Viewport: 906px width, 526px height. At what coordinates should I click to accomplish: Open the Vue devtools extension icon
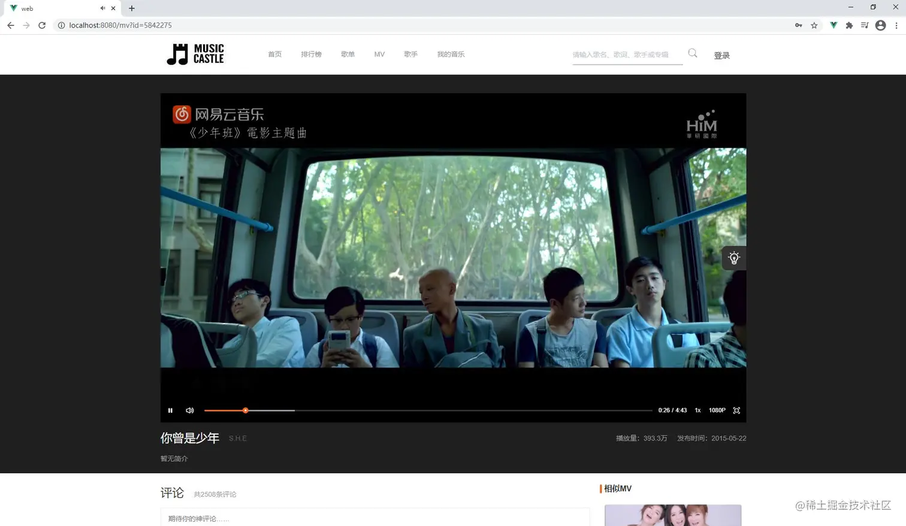point(833,25)
